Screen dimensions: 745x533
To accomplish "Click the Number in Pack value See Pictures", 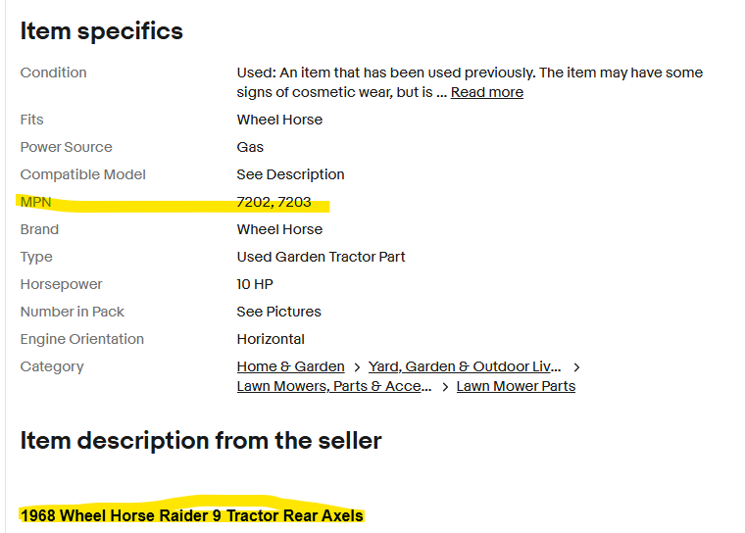I will 278,312.
